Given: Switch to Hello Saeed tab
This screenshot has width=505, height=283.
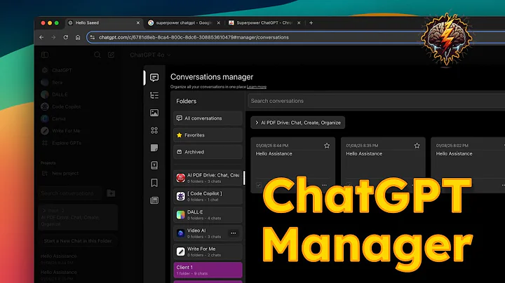Looking at the screenshot, I should click(x=104, y=23).
